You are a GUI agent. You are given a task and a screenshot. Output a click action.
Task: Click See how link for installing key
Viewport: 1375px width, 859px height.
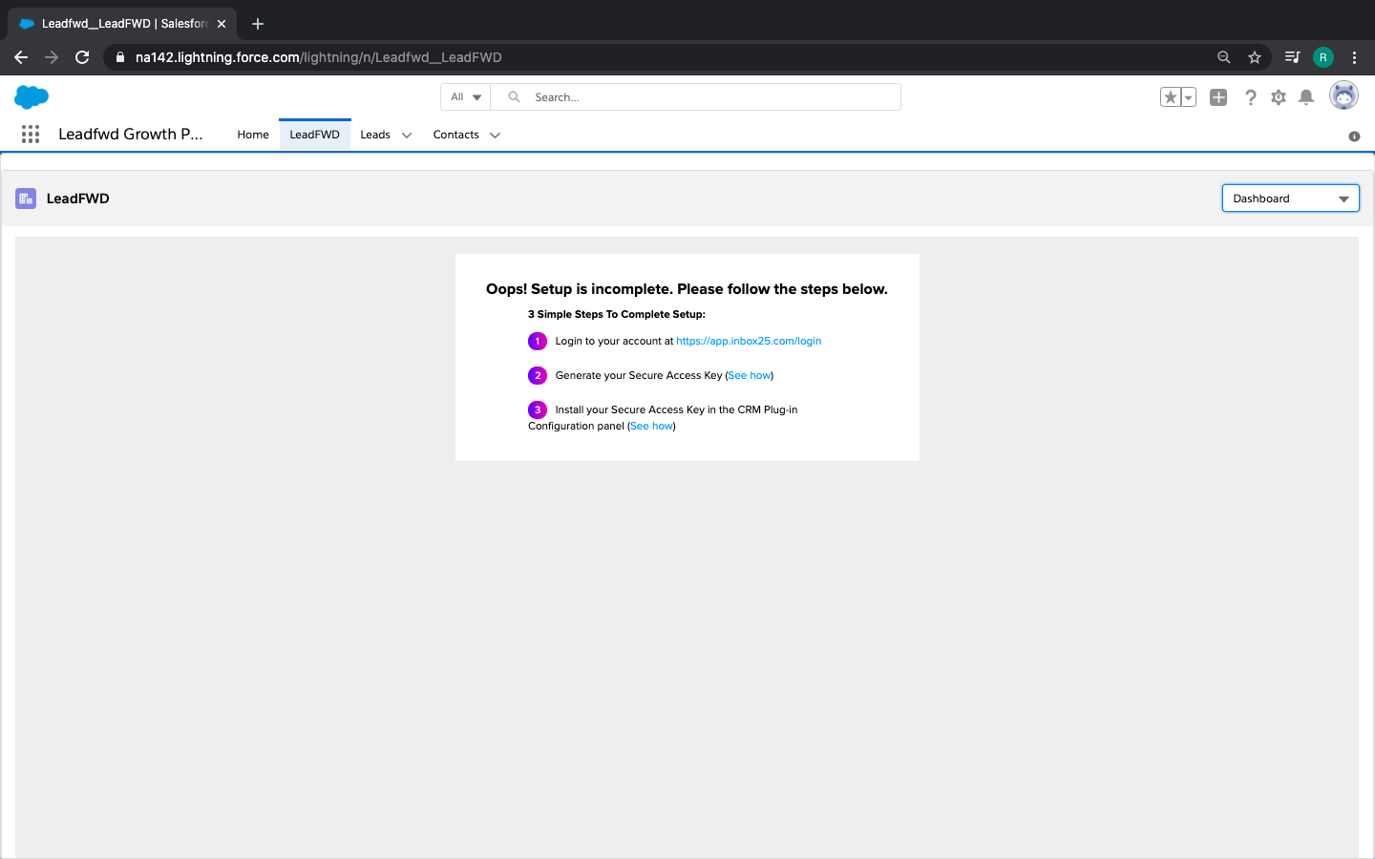pos(651,426)
